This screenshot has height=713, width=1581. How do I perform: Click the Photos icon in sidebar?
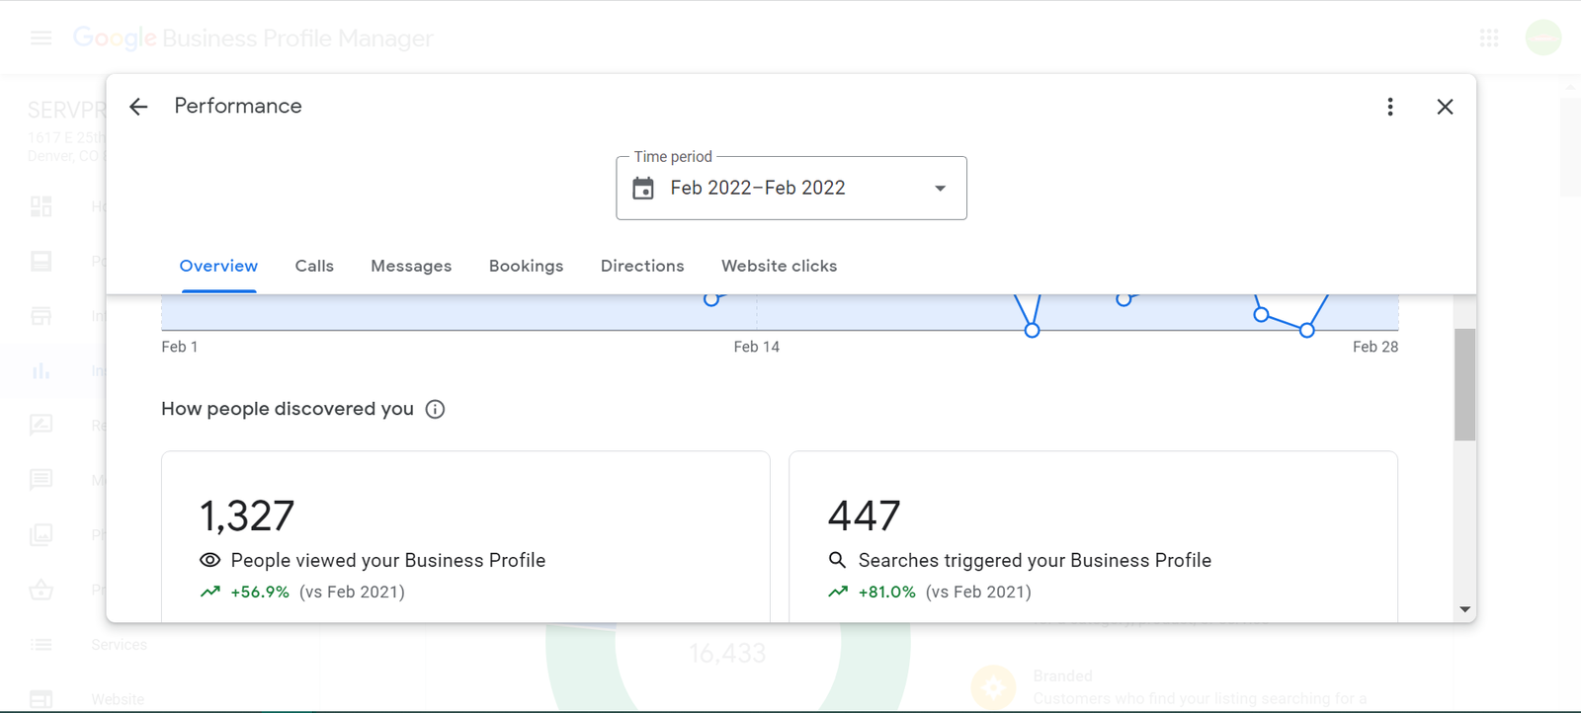[41, 534]
